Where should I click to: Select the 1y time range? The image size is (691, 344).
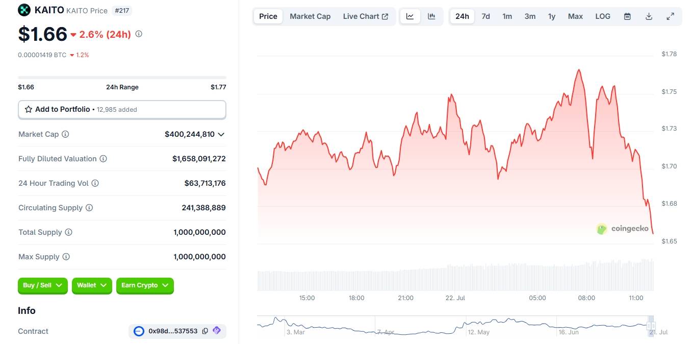pos(552,16)
